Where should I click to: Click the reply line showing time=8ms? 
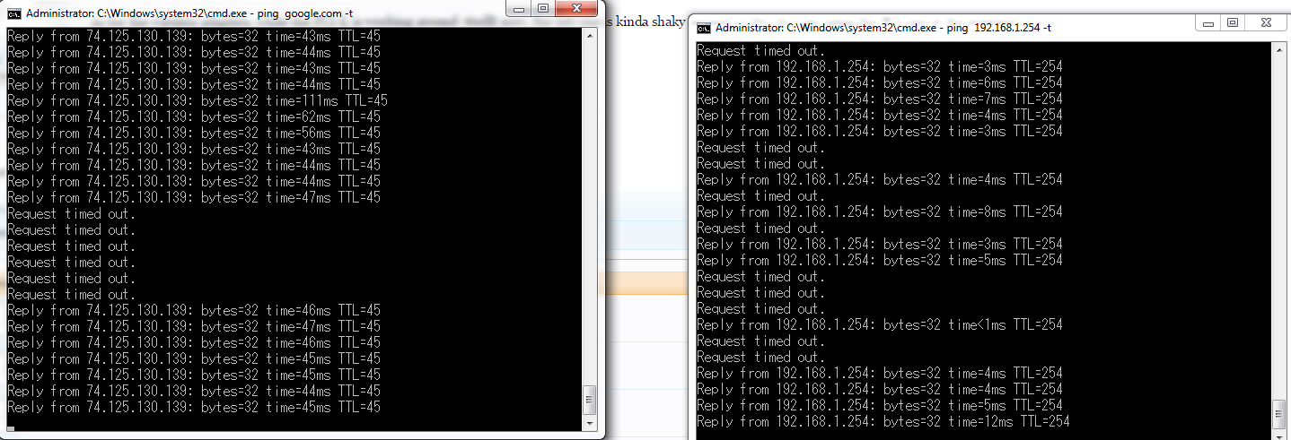[880, 211]
